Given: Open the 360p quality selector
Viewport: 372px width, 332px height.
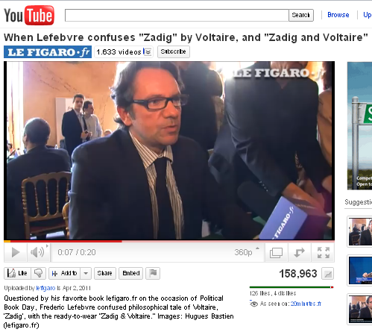Looking at the screenshot, I should [246, 252].
